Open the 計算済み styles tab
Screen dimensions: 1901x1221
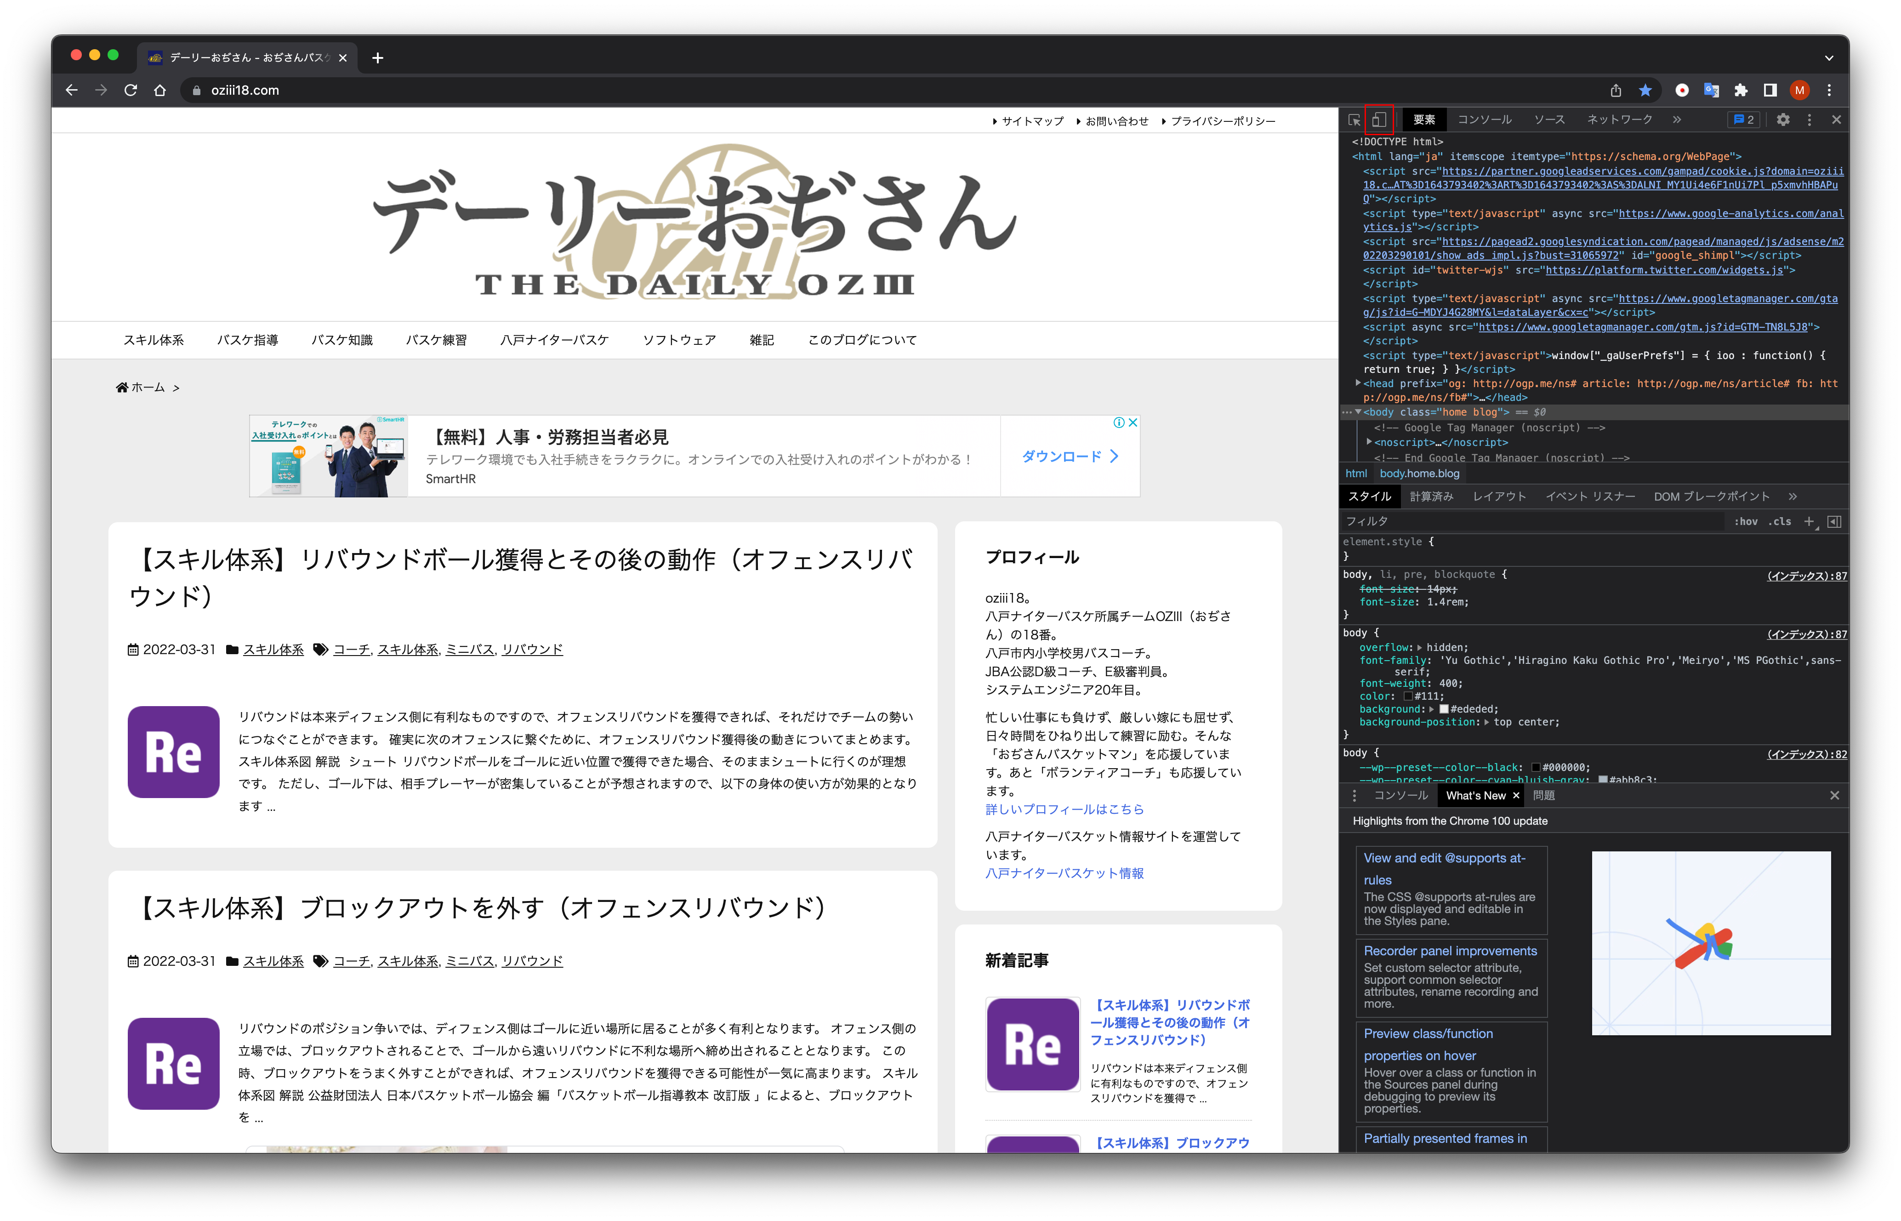(1431, 496)
